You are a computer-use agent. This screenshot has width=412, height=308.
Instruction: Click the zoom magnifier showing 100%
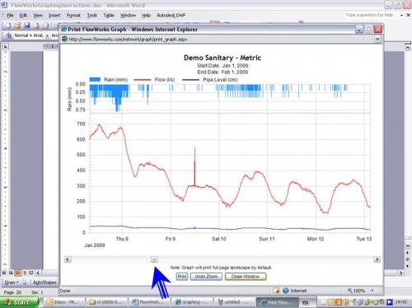tap(350, 290)
